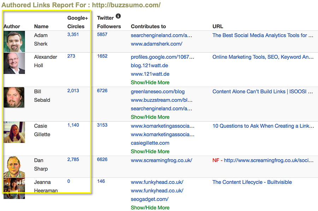Expand Show/Hide More under casiegillette.com
This screenshot has height=211, width=318.
point(150,151)
